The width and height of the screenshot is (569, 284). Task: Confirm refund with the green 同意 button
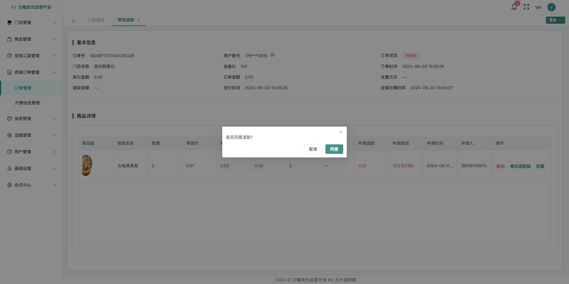[334, 149]
